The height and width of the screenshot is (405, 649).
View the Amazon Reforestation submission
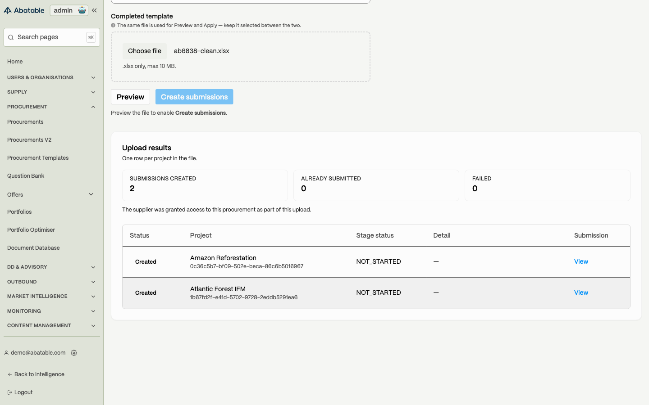(x=581, y=261)
